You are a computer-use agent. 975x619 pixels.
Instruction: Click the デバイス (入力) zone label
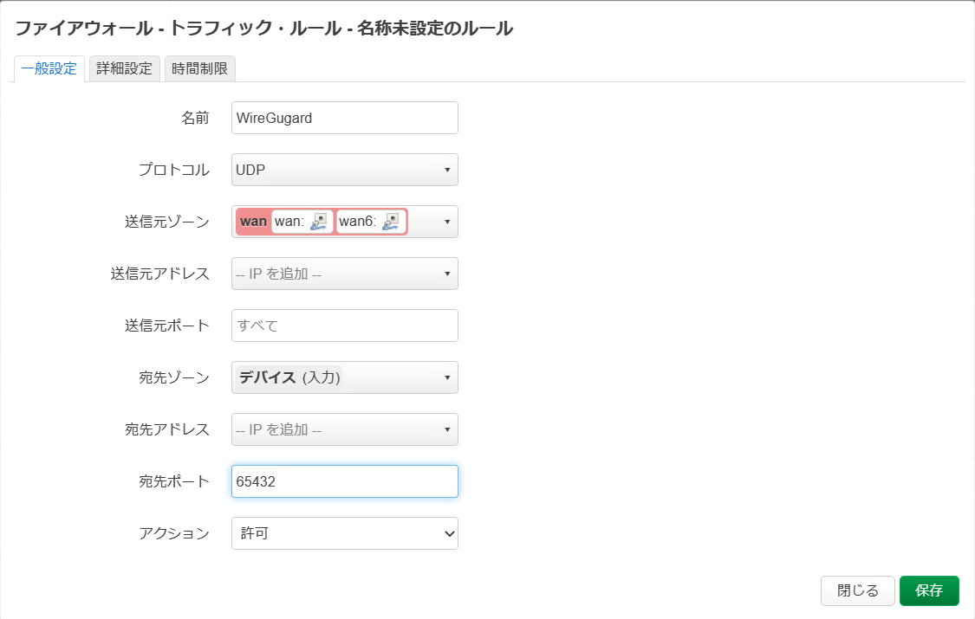(x=289, y=377)
